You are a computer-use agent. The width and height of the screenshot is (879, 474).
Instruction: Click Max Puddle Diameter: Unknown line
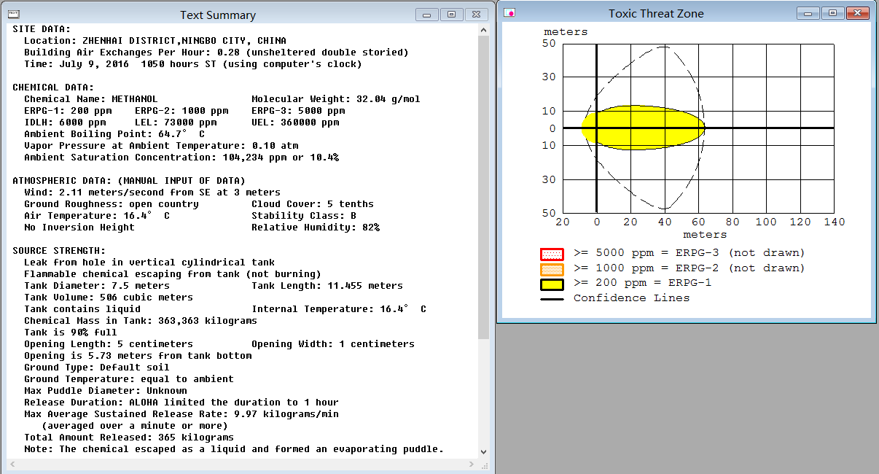(x=106, y=391)
